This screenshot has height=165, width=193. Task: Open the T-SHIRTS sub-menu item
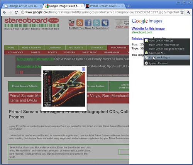click(x=36, y=52)
